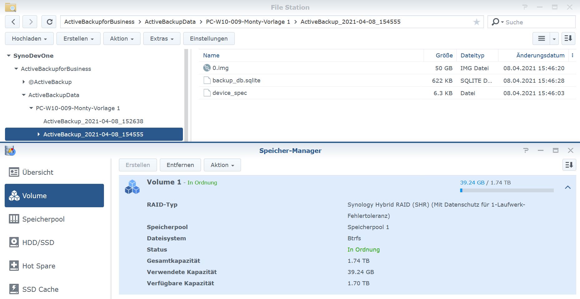Select the HDD/SSD section in Speicher-Manager
580x299 pixels.
[x=37, y=243]
